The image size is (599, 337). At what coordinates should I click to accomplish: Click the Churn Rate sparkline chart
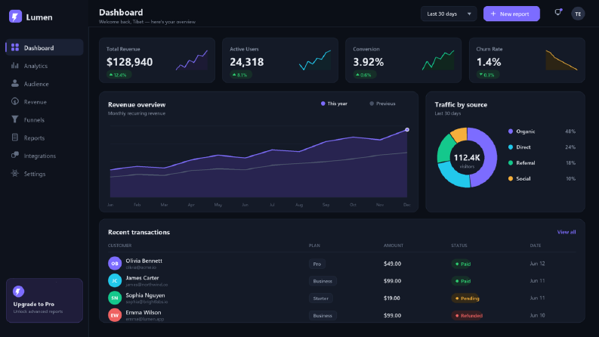point(561,60)
